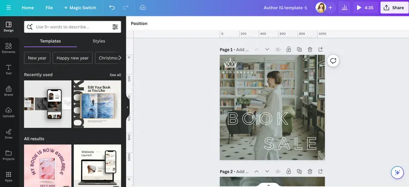Open the phone mockup recent template
409x187 pixels.
(x=48, y=104)
